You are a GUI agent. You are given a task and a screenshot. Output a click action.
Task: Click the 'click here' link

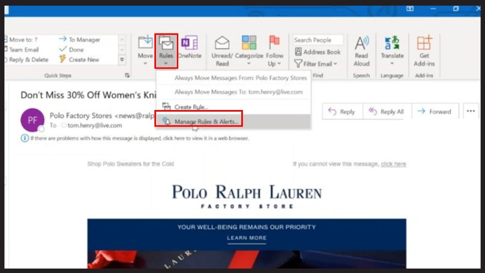pos(393,164)
